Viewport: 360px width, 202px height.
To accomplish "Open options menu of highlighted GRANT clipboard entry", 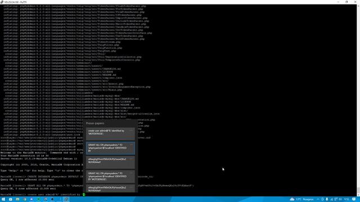I will [x=131, y=145].
